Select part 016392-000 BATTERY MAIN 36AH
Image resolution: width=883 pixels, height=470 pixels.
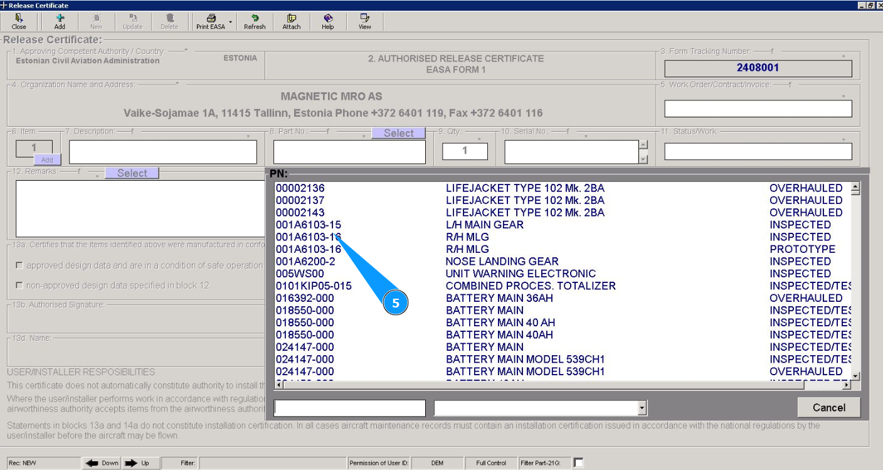(563, 298)
